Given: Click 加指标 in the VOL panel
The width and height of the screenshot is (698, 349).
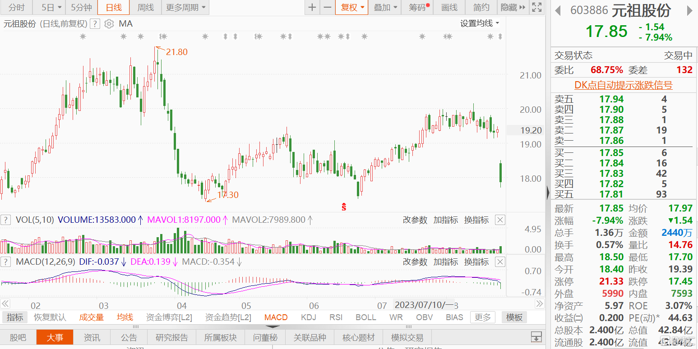Looking at the screenshot, I should click(x=446, y=220).
